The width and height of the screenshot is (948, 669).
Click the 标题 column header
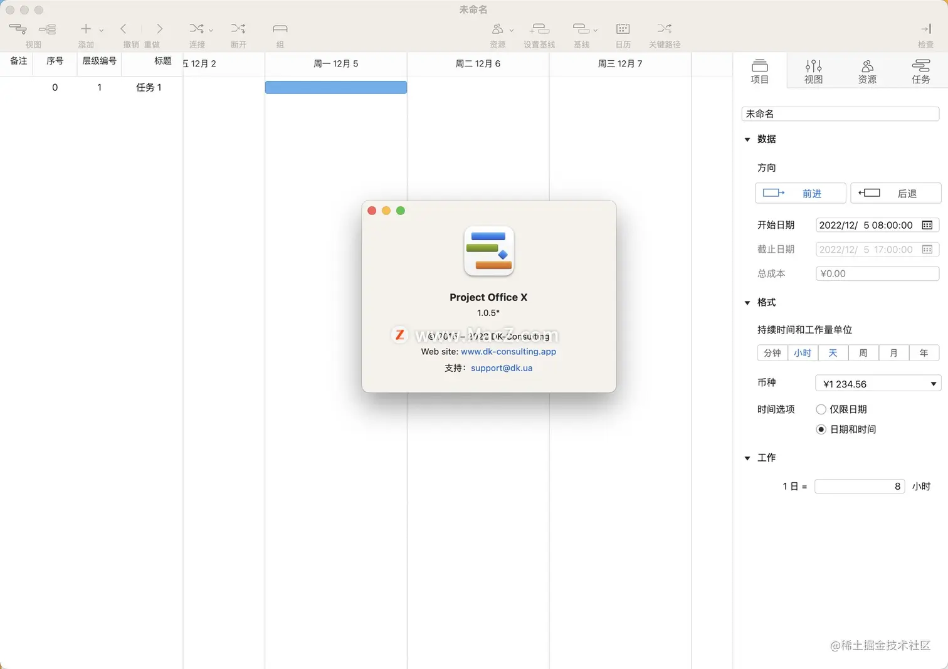tap(163, 61)
